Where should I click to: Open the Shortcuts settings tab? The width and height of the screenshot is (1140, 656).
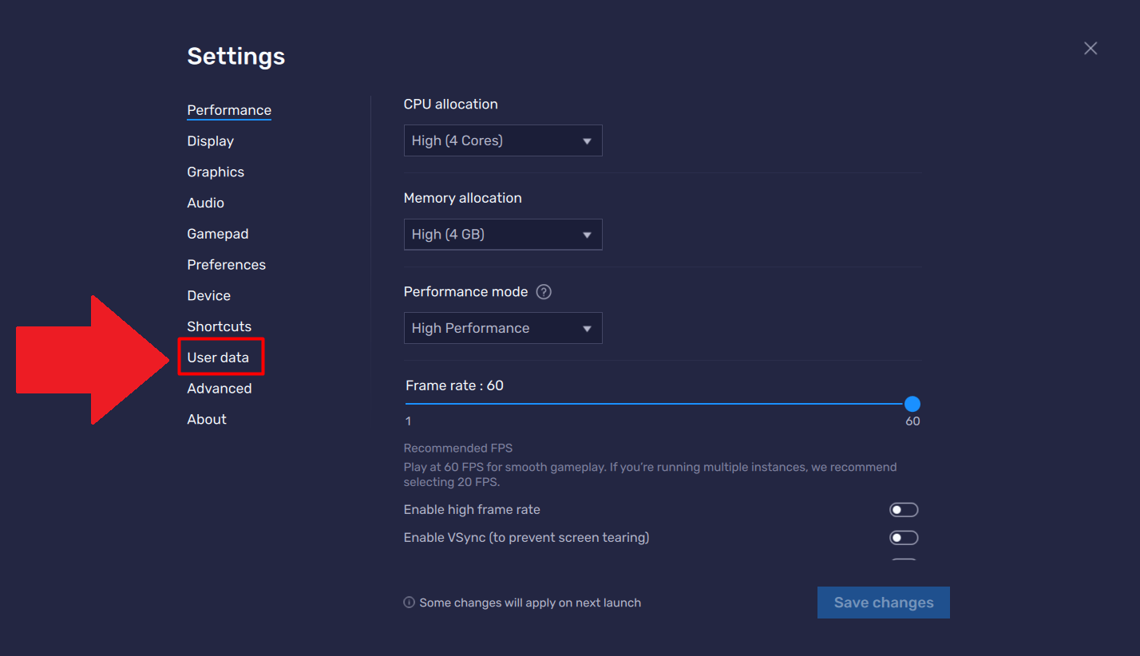[219, 326]
